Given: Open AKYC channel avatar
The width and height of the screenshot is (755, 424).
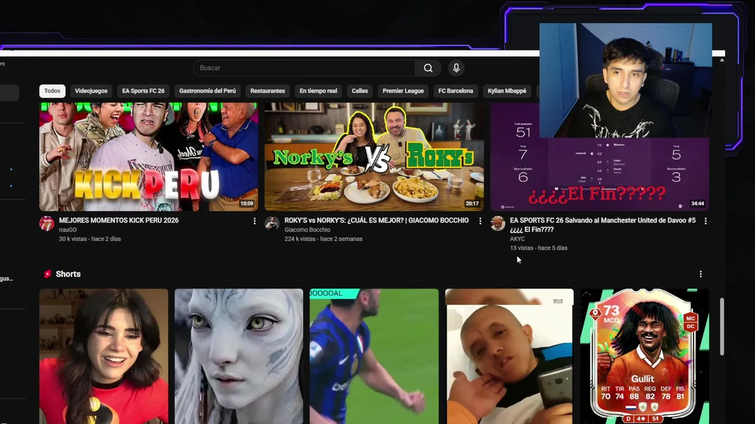Looking at the screenshot, I should [x=498, y=224].
